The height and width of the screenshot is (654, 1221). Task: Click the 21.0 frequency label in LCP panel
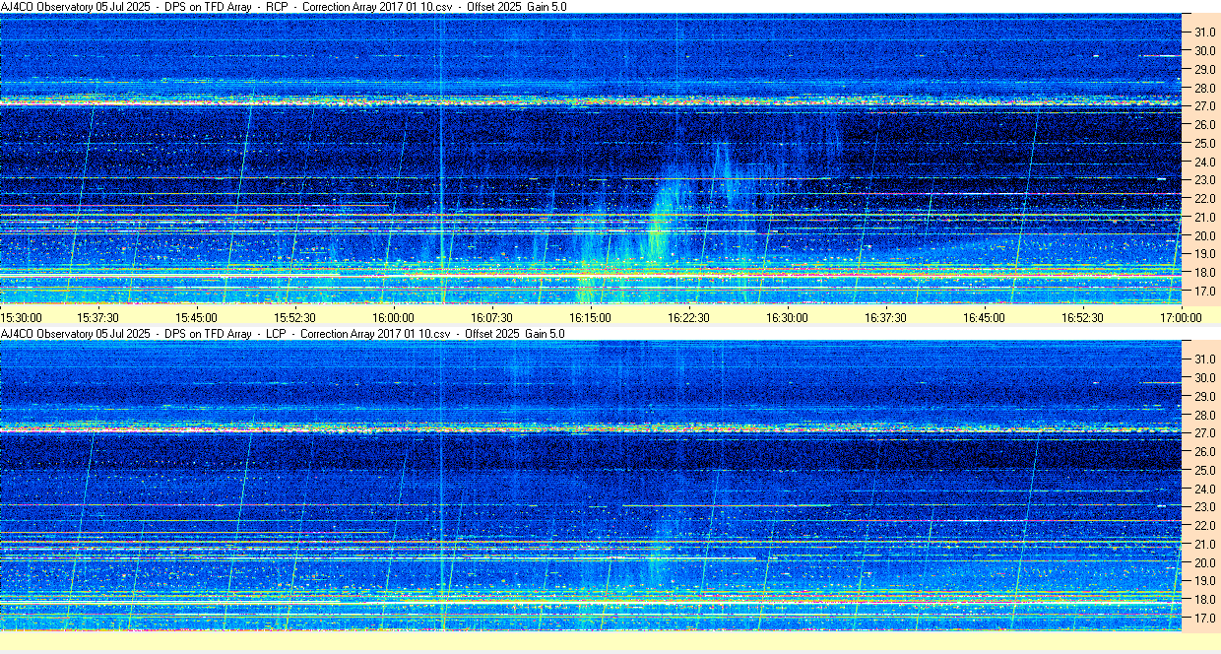pyautogui.click(x=1205, y=544)
